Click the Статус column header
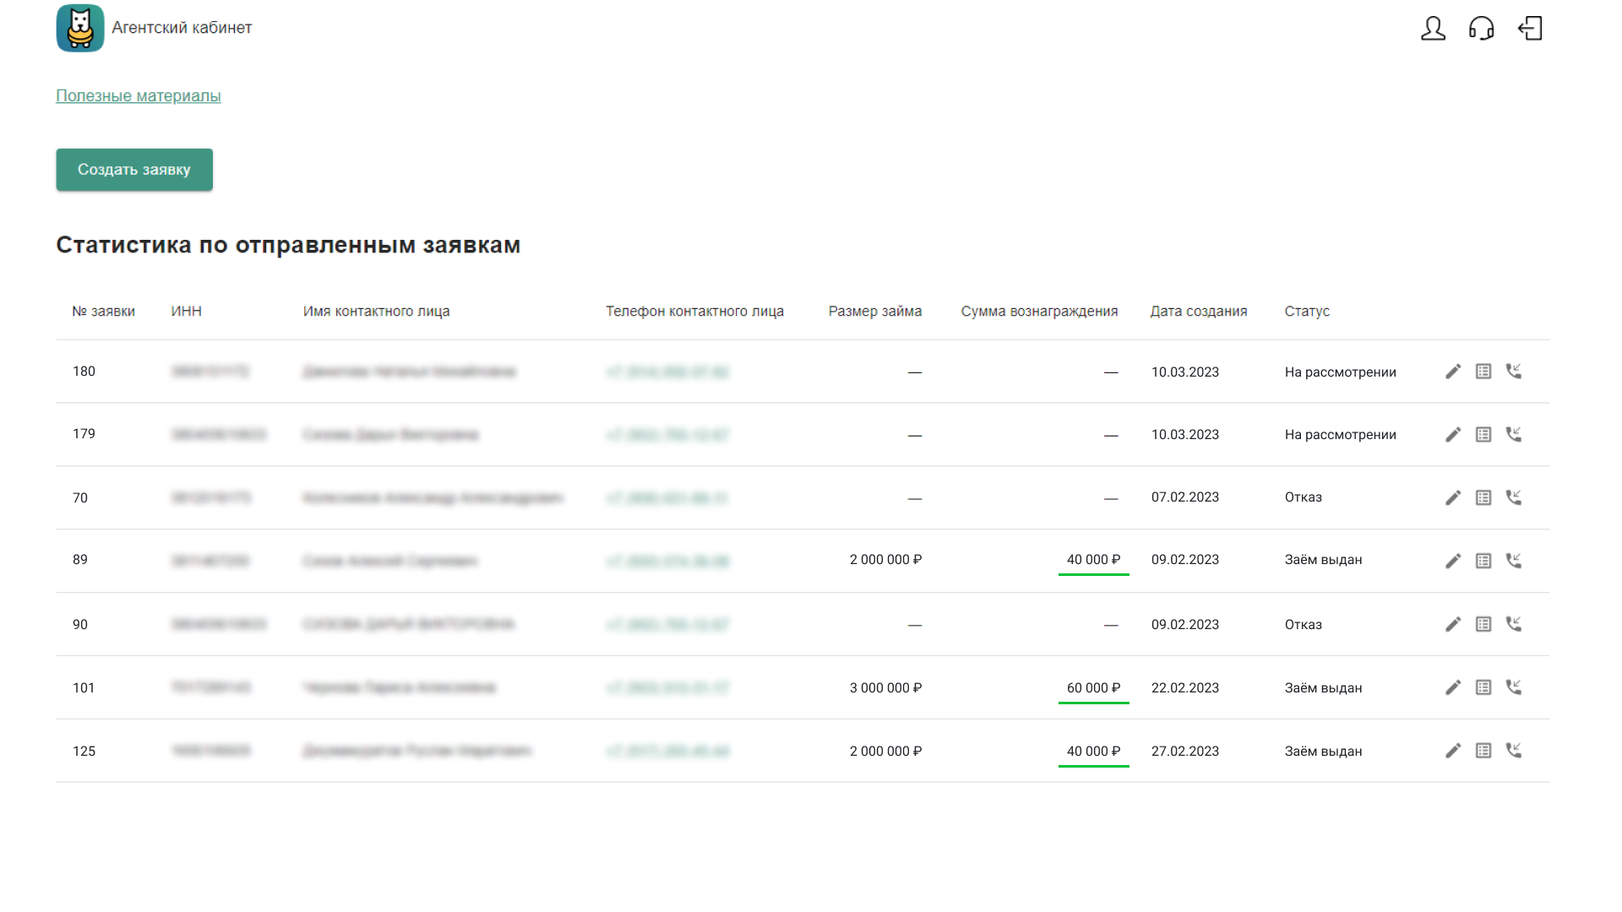 pyautogui.click(x=1307, y=312)
